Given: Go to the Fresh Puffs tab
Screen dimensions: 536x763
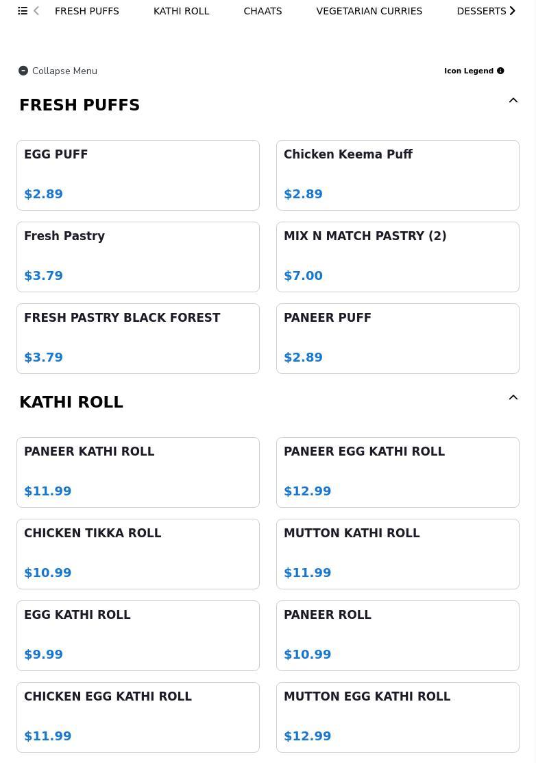Looking at the screenshot, I should coord(87,11).
